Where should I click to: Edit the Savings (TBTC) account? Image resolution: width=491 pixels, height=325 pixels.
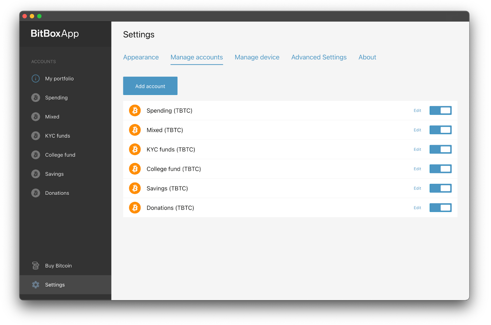point(417,188)
